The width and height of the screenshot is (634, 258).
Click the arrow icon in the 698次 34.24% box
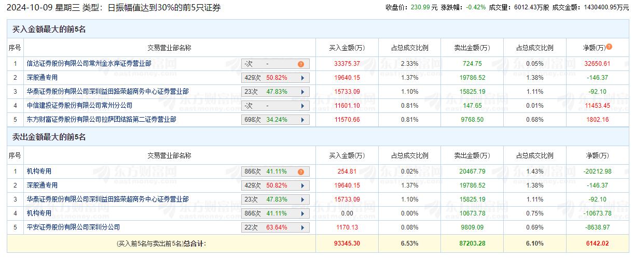[302, 120]
